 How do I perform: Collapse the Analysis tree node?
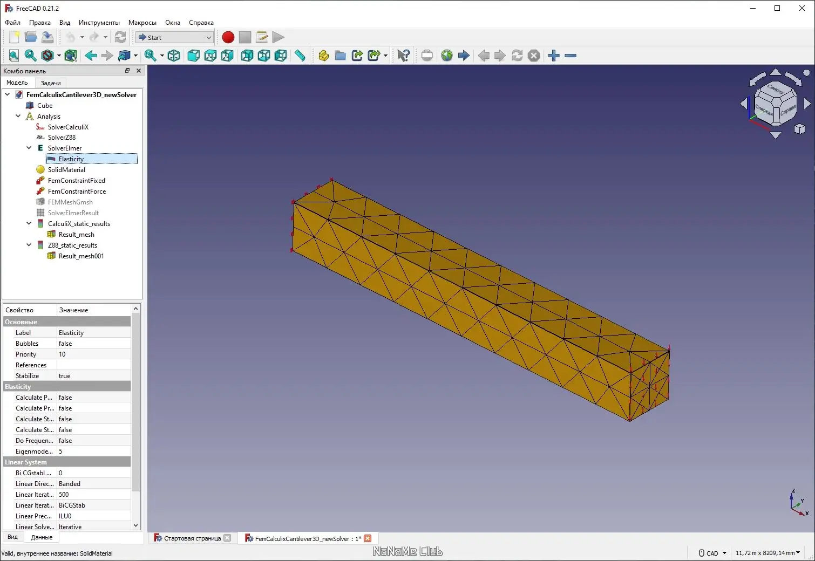[x=18, y=116]
